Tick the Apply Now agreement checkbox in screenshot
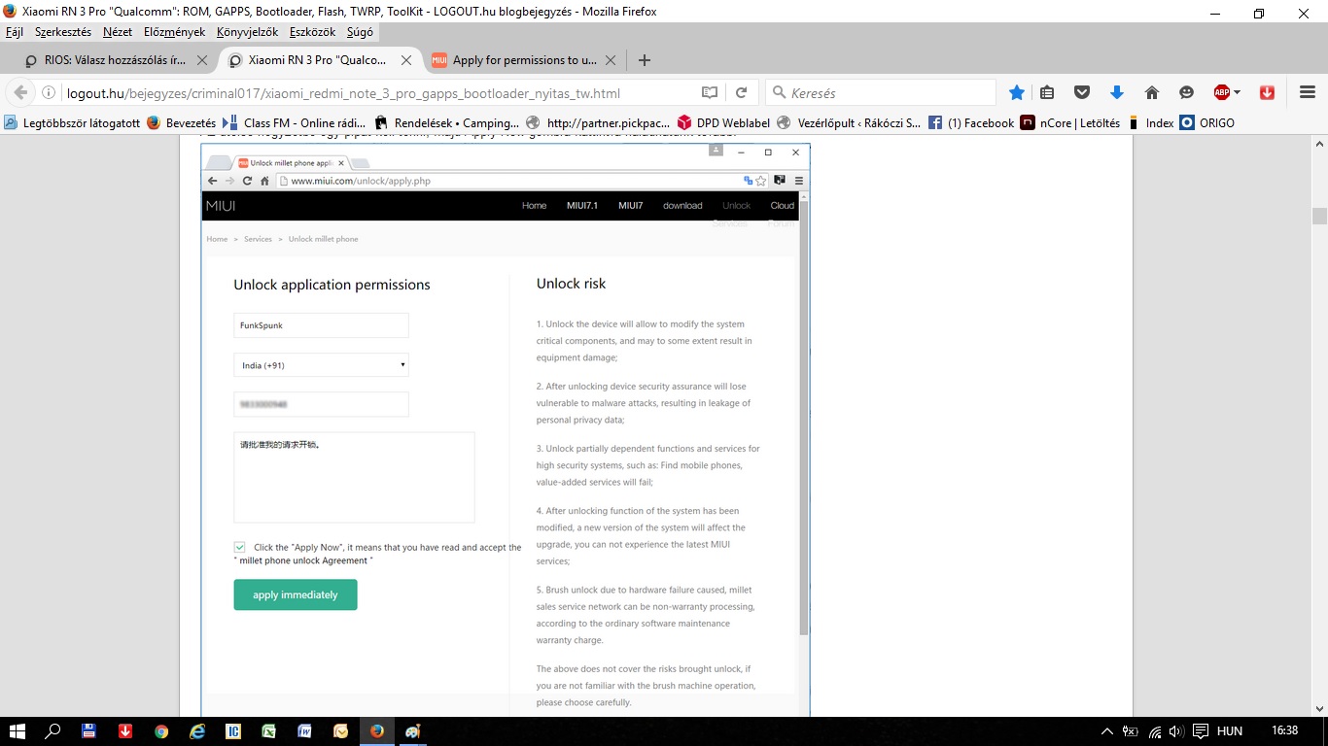Viewport: 1328px width, 746px height. 239,548
